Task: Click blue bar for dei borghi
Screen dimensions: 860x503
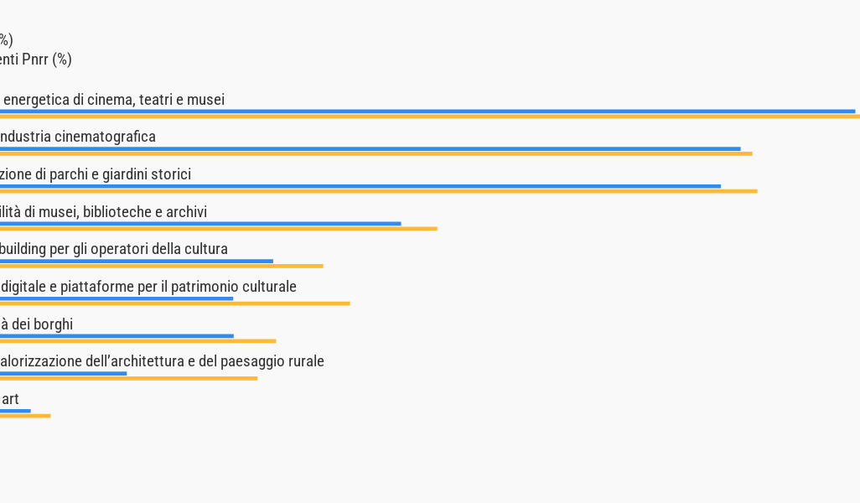Action: 117,336
